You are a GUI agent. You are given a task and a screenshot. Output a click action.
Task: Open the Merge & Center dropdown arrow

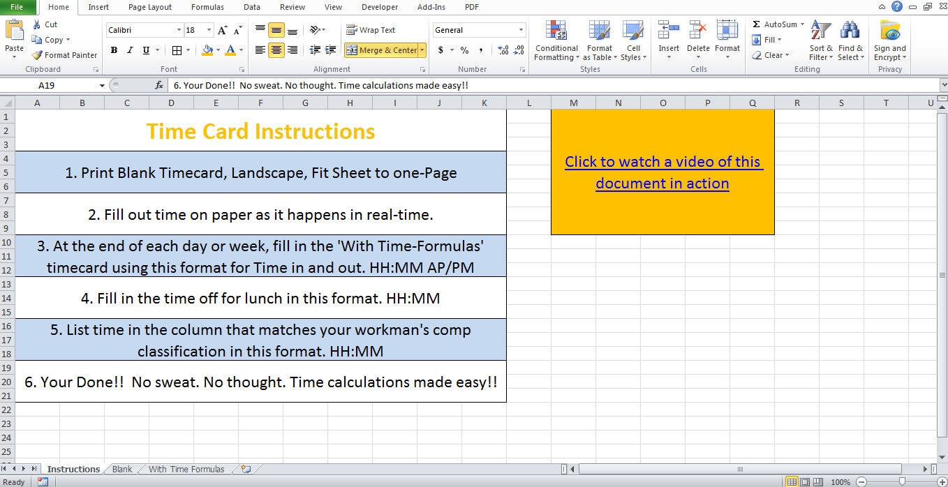(x=422, y=50)
